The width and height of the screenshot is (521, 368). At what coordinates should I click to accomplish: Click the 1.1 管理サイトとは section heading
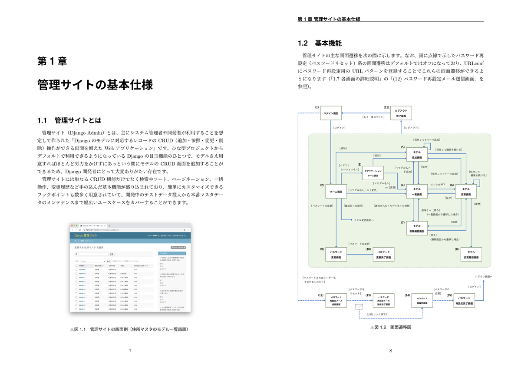(x=69, y=120)
